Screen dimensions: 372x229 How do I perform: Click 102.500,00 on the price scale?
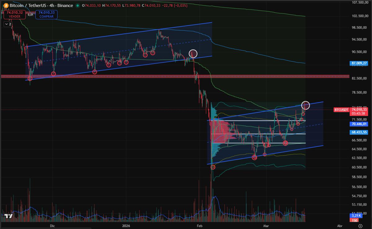360,16
